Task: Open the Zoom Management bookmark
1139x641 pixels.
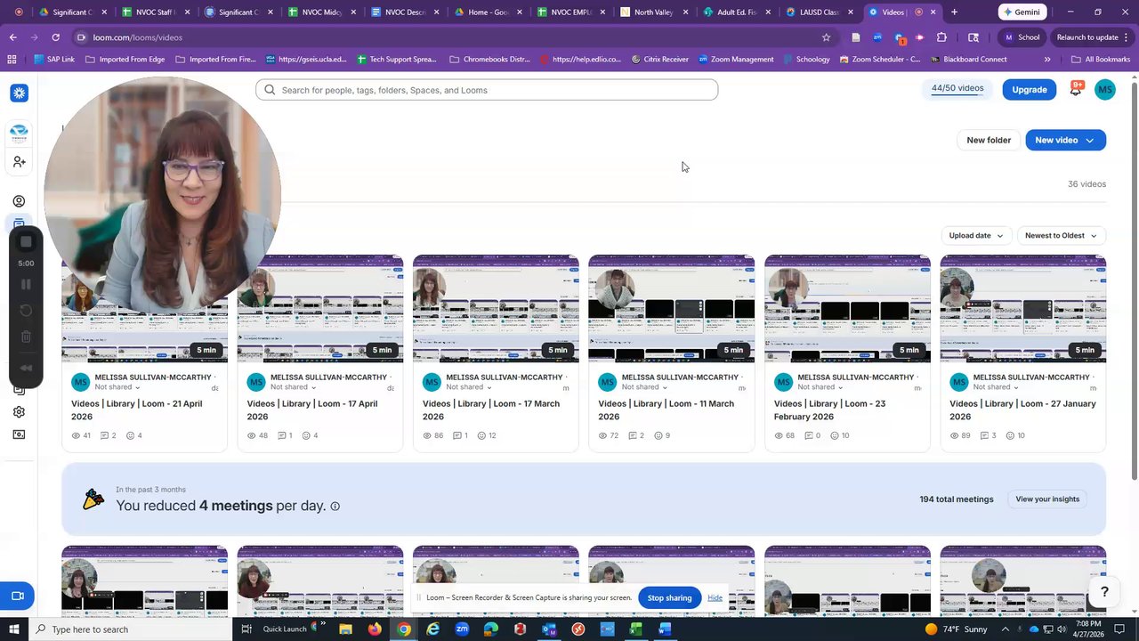Action: click(x=735, y=60)
